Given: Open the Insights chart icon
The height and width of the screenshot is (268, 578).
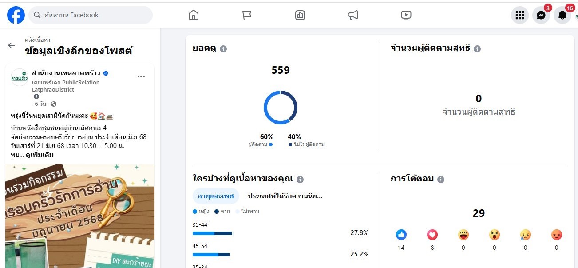Looking at the screenshot, I should pyautogui.click(x=300, y=15).
